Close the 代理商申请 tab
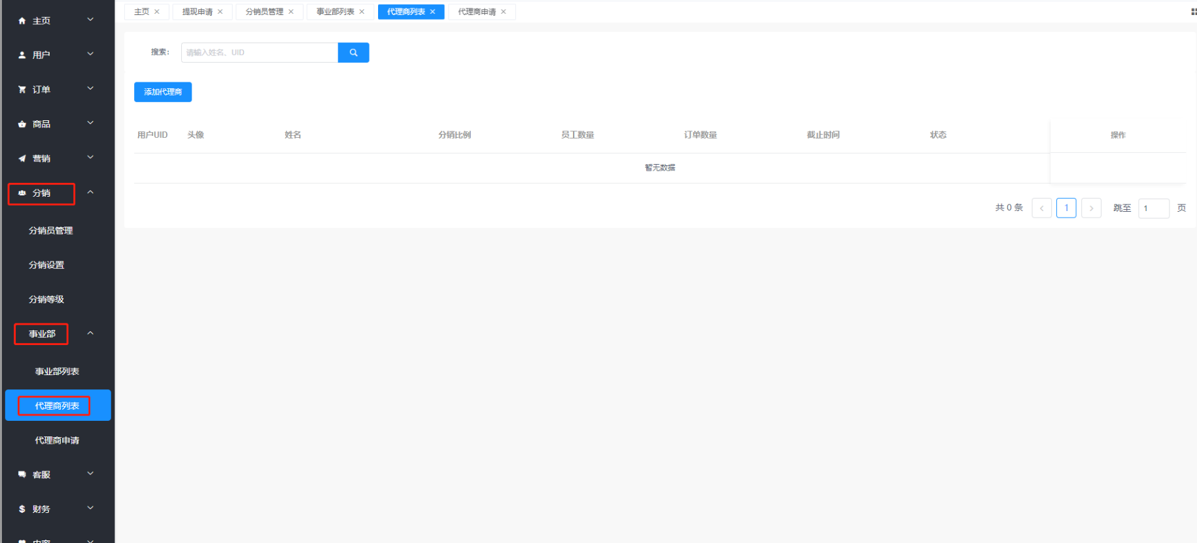 504,12
